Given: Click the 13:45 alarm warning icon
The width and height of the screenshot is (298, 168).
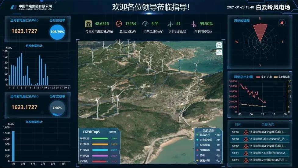Looking at the screenshot, I should click(x=246, y=132).
